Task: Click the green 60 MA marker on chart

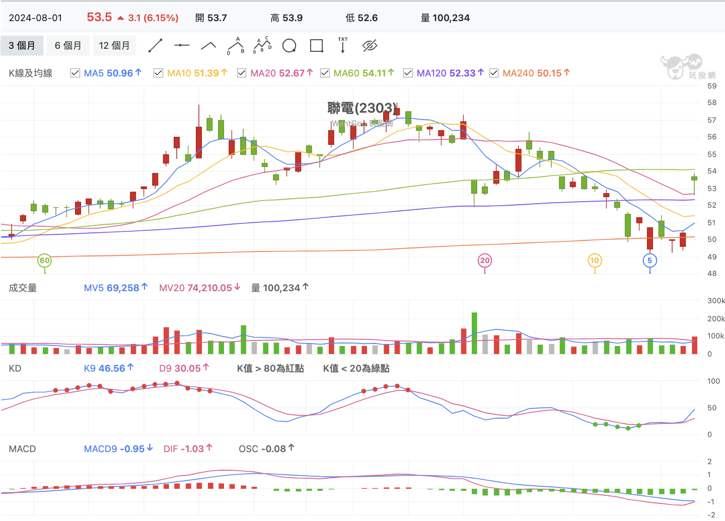Action: 45,260
